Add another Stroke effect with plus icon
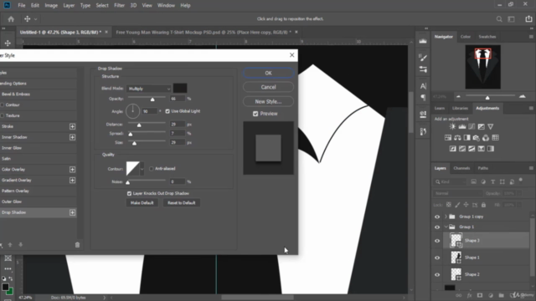This screenshot has width=536, height=301. (73, 126)
